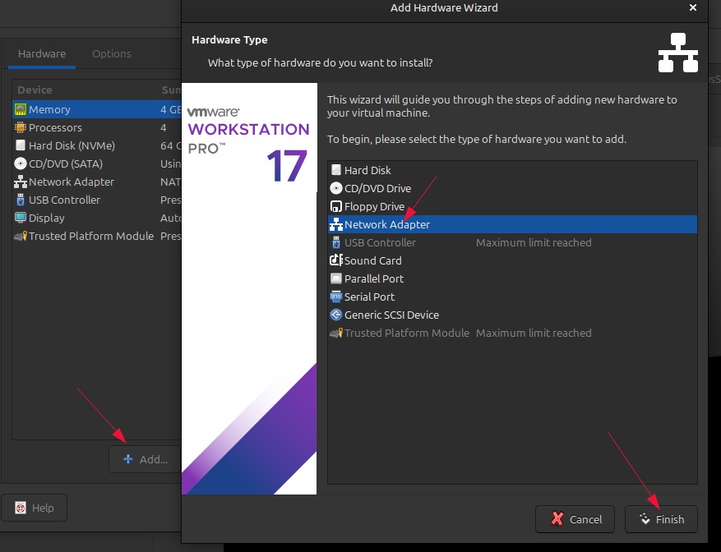Close the Add Hardware Wizard dialog
This screenshot has width=721, height=552.
(x=693, y=7)
